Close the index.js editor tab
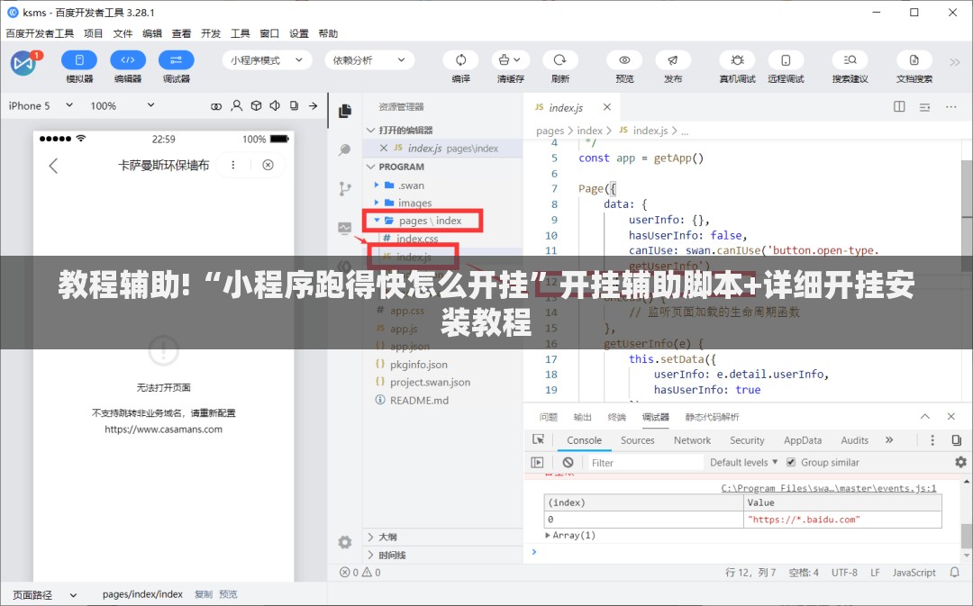Viewport: 973px width, 606px height. pos(607,107)
